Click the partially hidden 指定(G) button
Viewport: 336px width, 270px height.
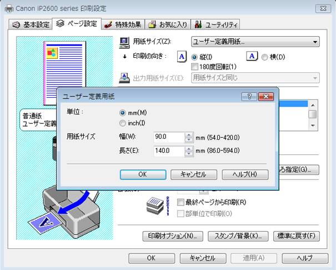[x=299, y=169]
